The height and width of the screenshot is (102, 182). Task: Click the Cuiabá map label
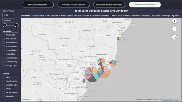(x=65, y=46)
